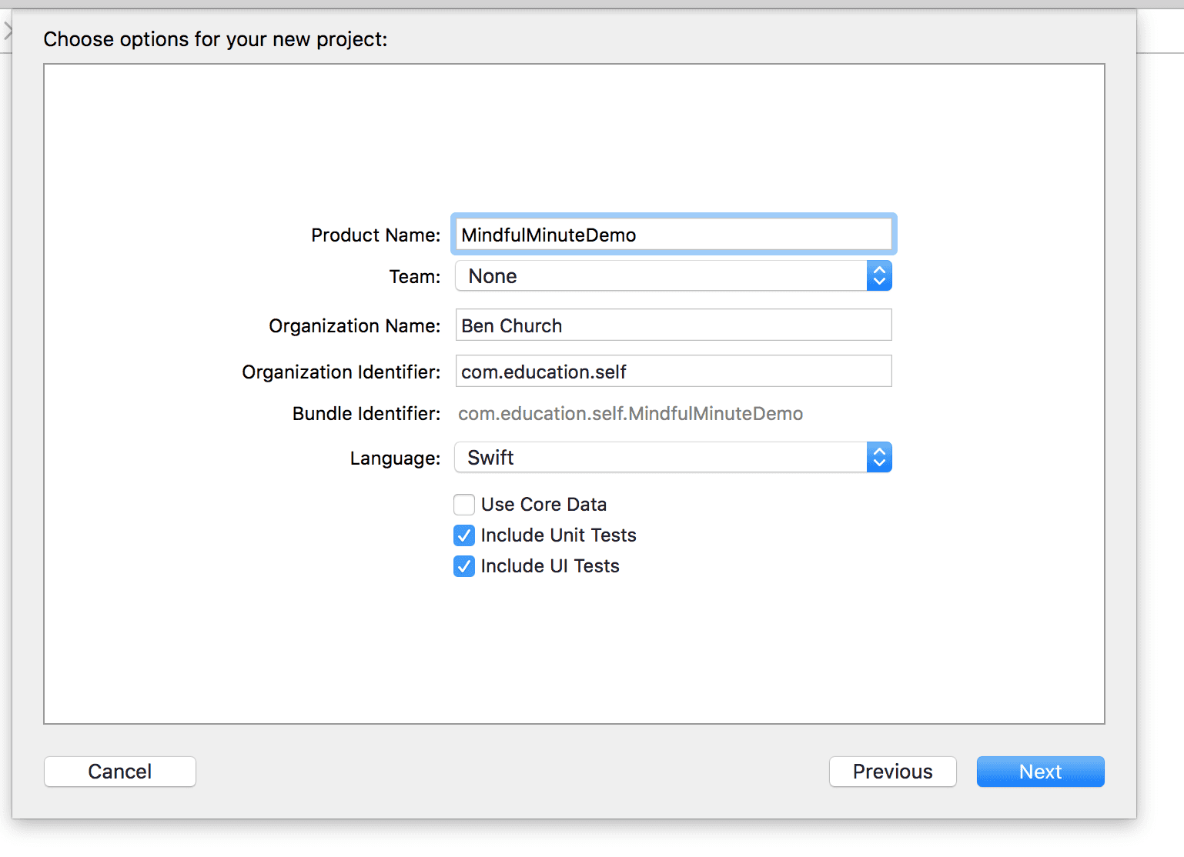The height and width of the screenshot is (857, 1184).
Task: Click the blue arrows on Language selector
Action: click(879, 458)
